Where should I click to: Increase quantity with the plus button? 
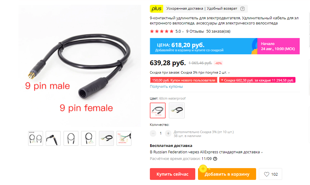pos(168,133)
